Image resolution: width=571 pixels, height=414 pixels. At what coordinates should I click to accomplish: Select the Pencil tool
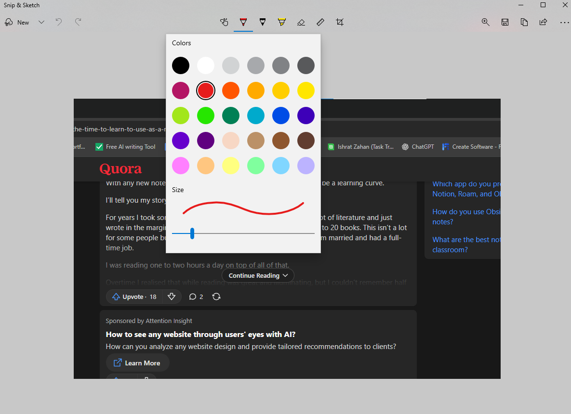[x=263, y=22]
